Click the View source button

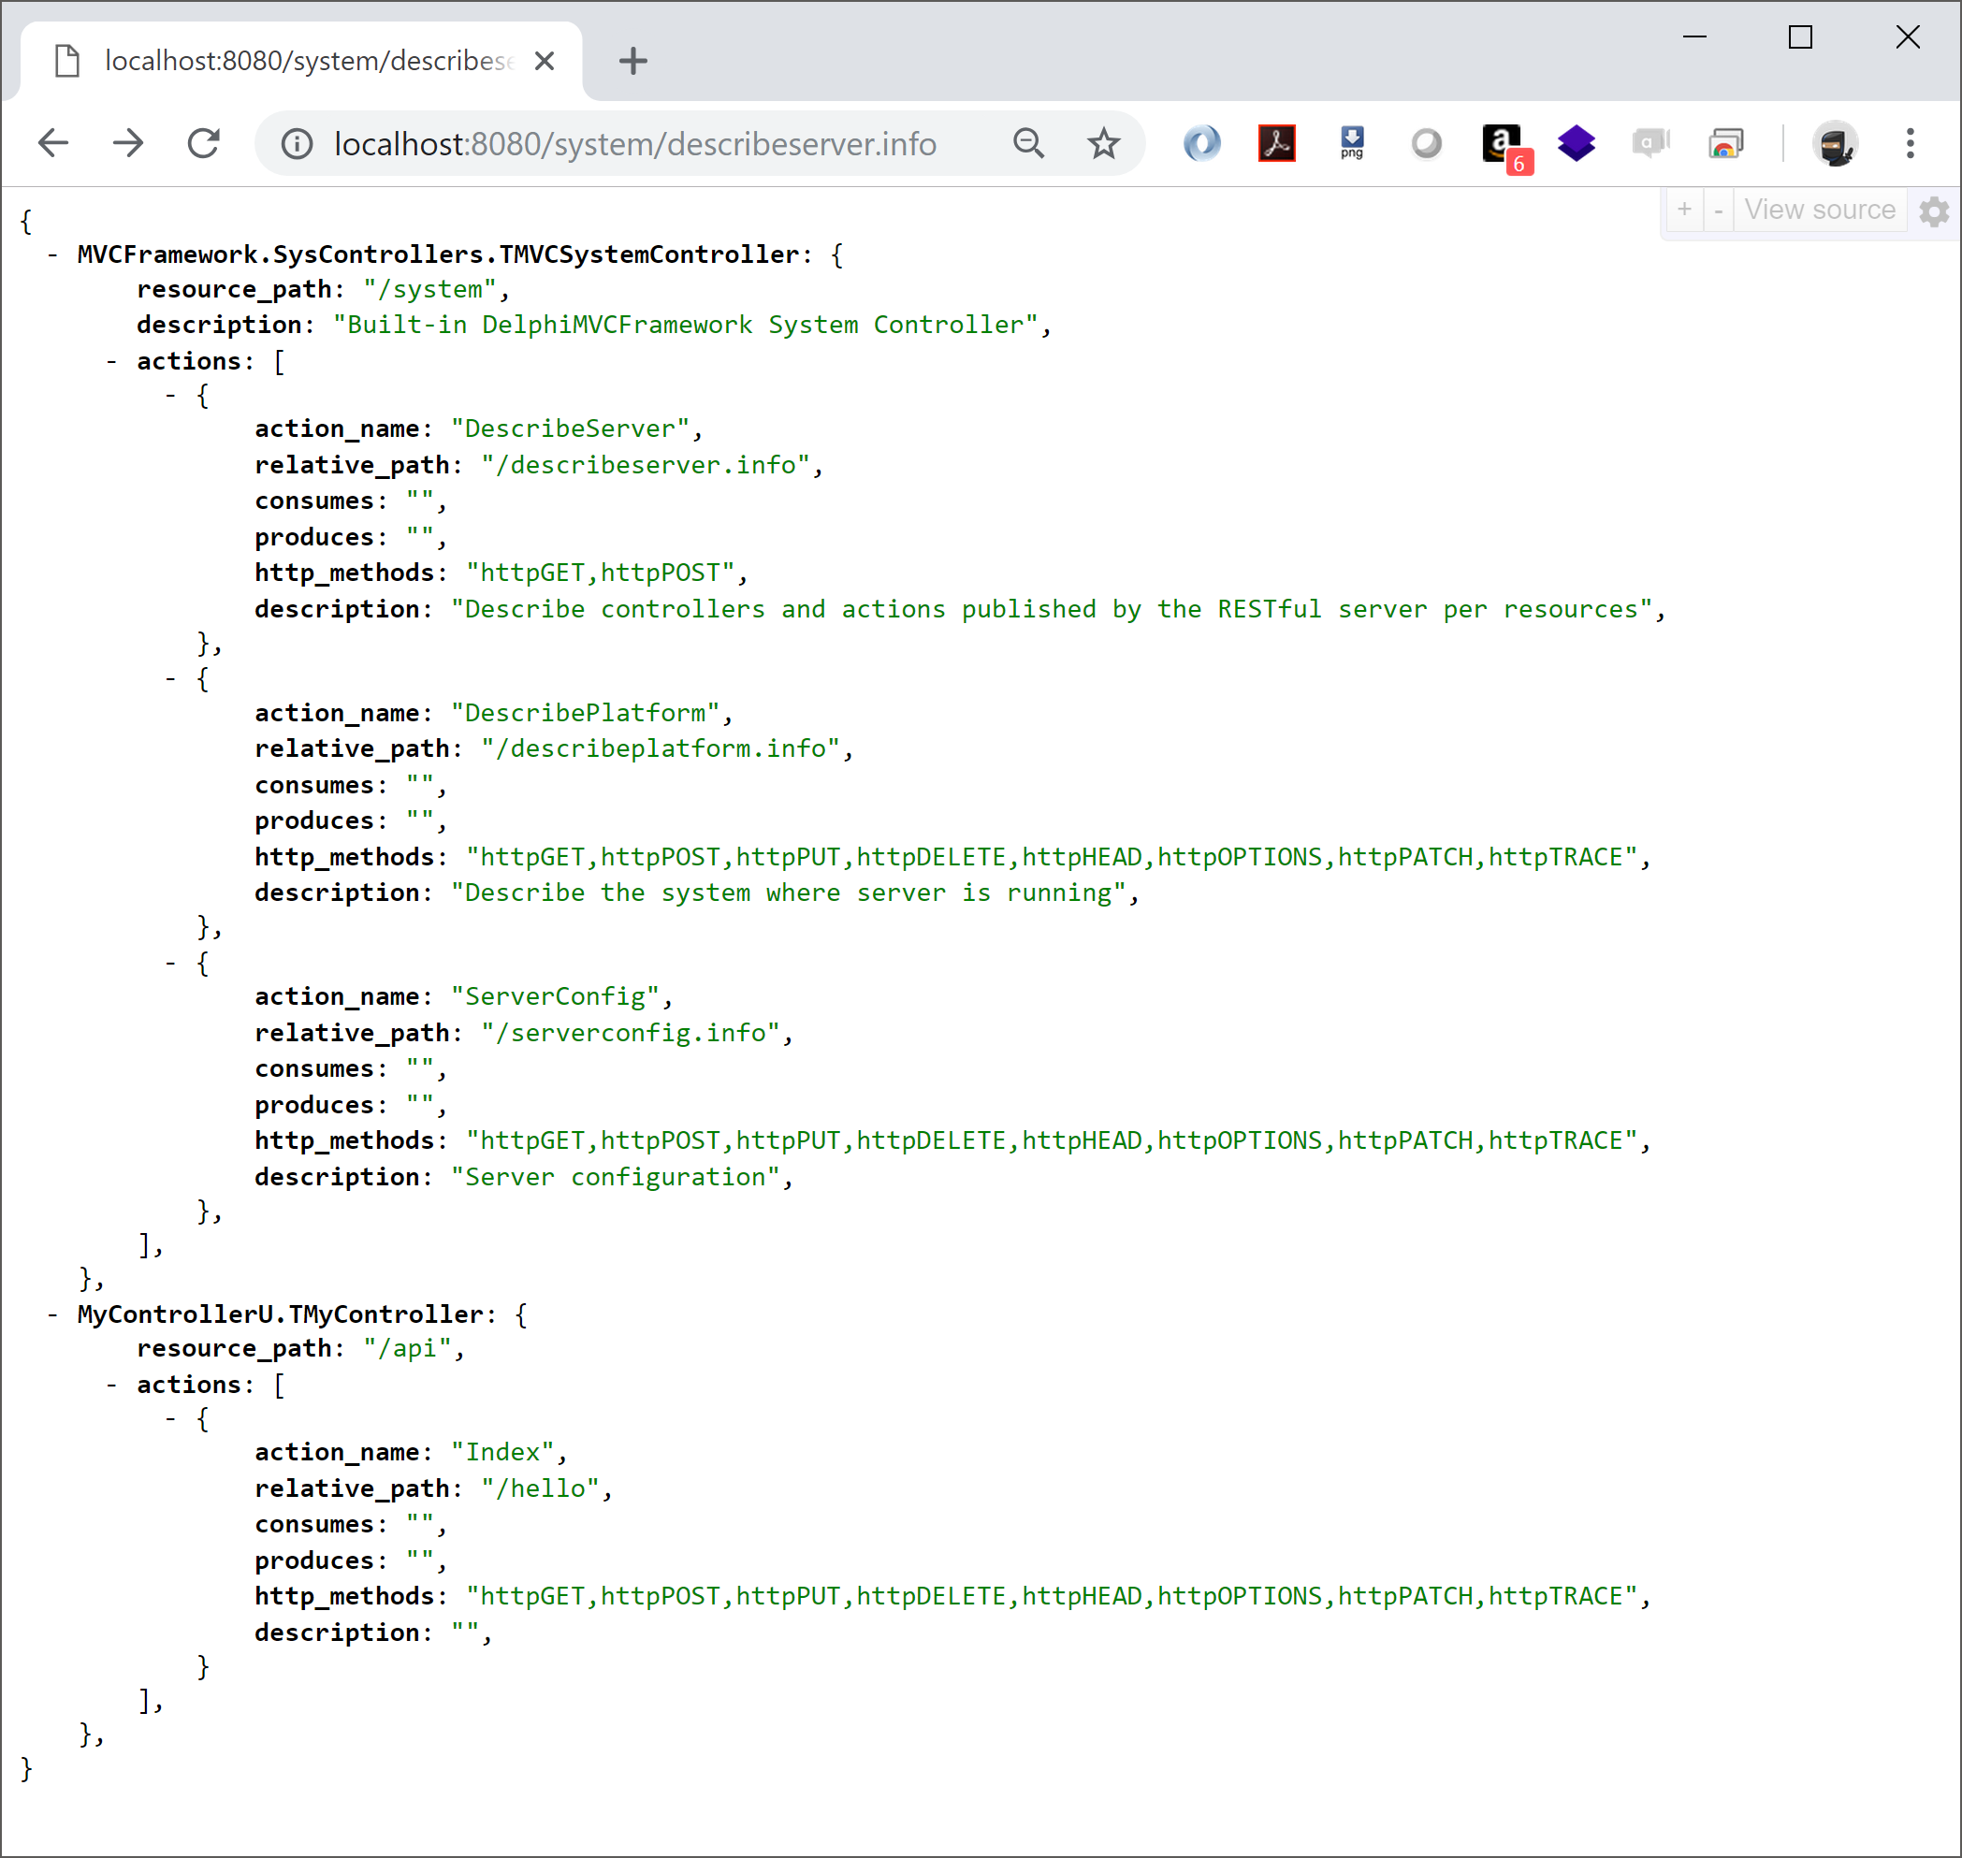point(1820,210)
